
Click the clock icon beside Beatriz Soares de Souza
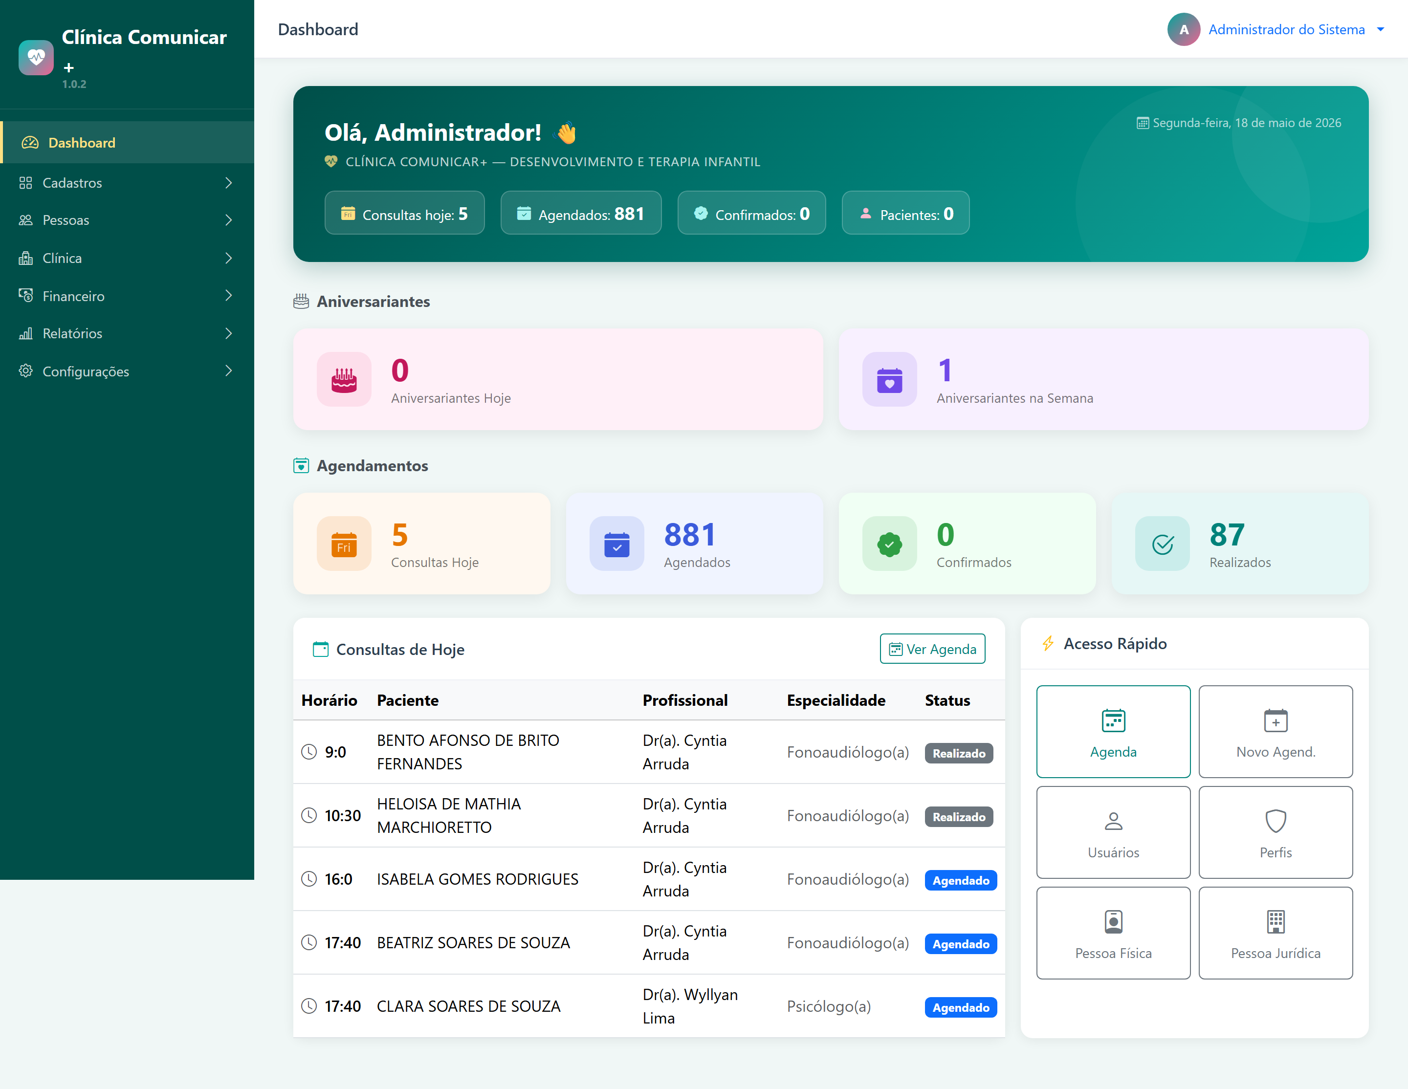(309, 943)
